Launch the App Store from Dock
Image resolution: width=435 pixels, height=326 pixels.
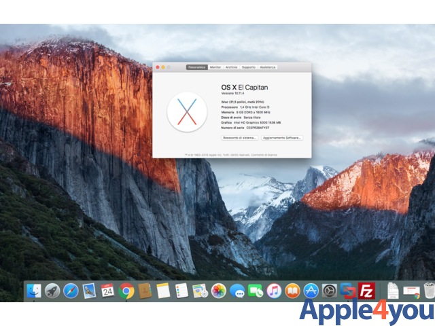click(311, 291)
